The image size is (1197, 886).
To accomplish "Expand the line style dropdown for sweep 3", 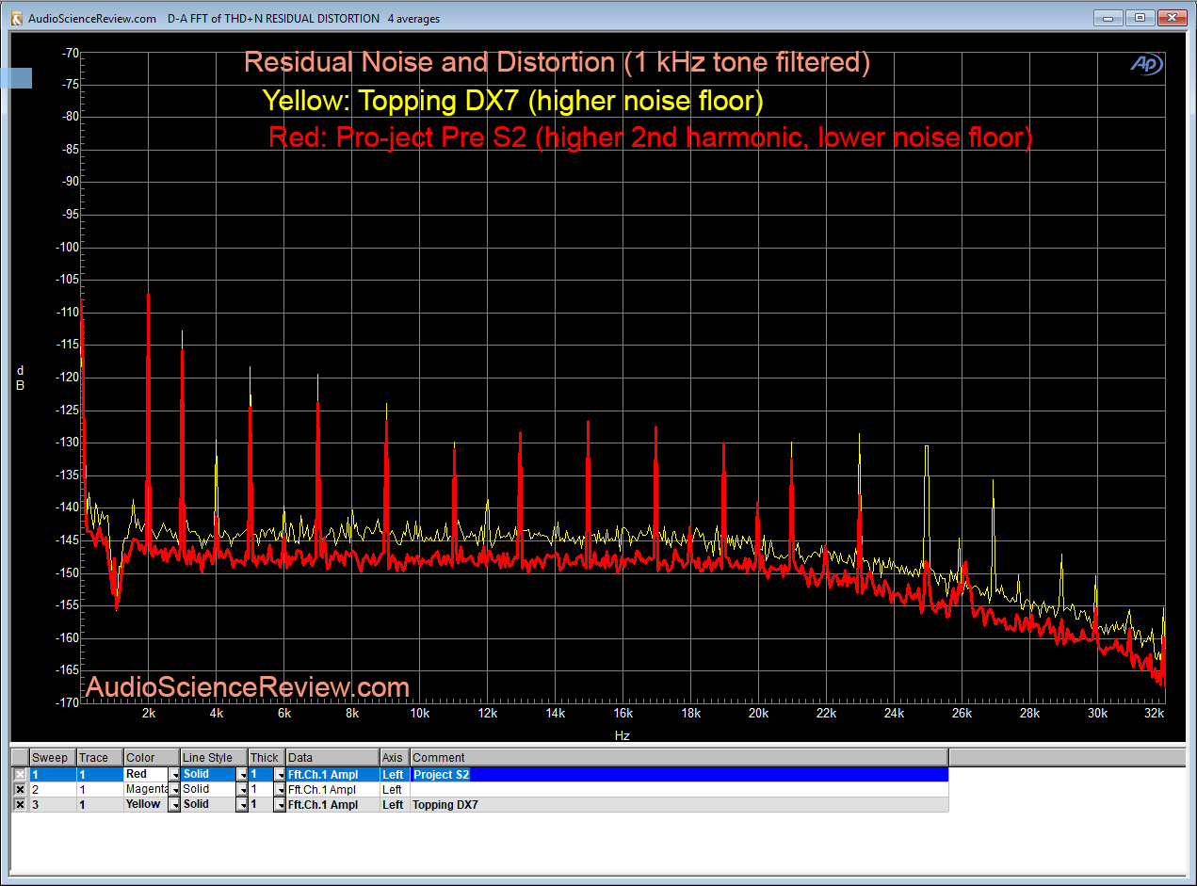I will point(242,804).
